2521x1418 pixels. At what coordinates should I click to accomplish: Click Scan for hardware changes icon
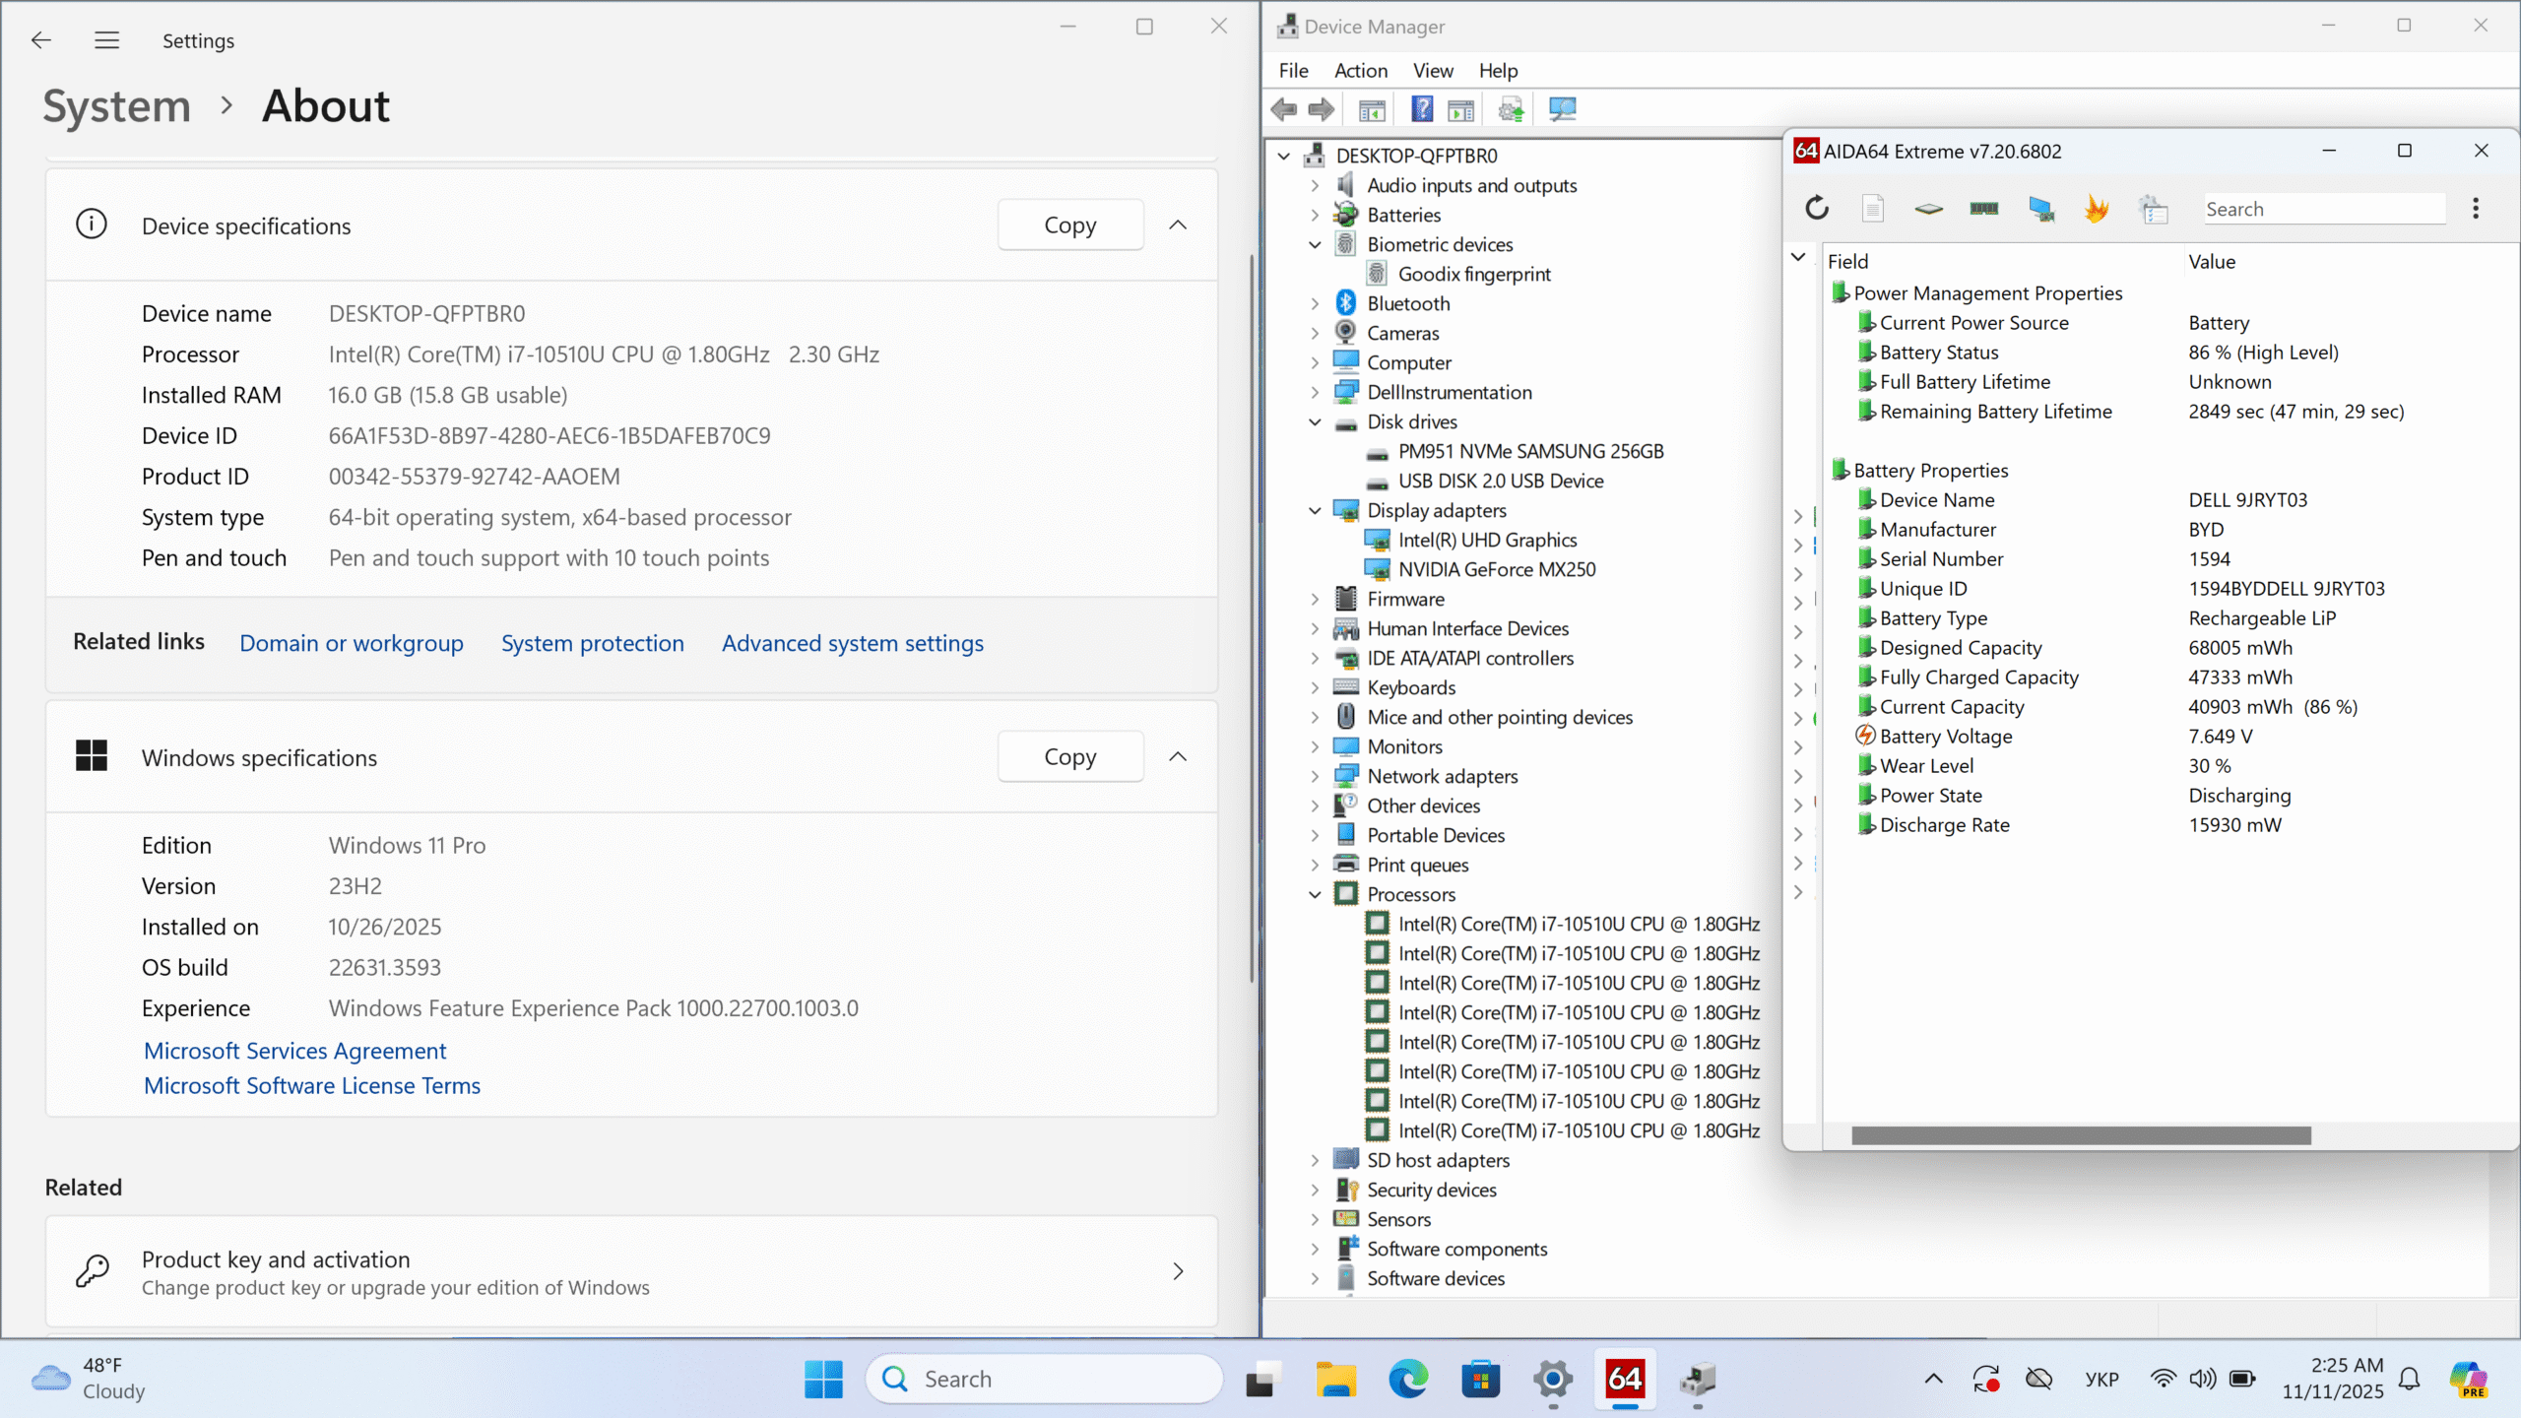[1563, 109]
